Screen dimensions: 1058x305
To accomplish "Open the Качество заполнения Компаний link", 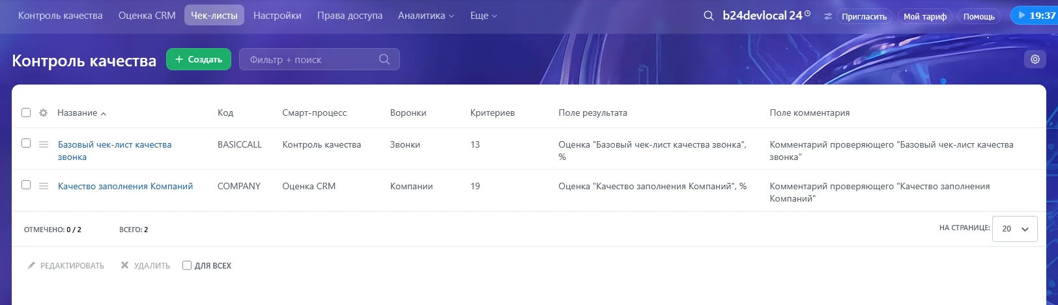I will (x=126, y=186).
